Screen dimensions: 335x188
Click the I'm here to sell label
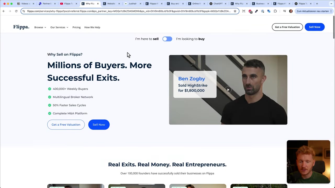(147, 39)
